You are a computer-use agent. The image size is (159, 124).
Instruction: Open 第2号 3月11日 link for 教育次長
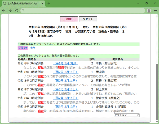(x=66, y=98)
